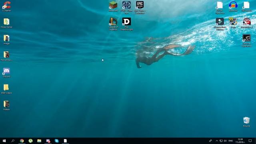This screenshot has width=256, height=144.
Task: Open the Videos folder on desktop
Action: tap(6, 106)
